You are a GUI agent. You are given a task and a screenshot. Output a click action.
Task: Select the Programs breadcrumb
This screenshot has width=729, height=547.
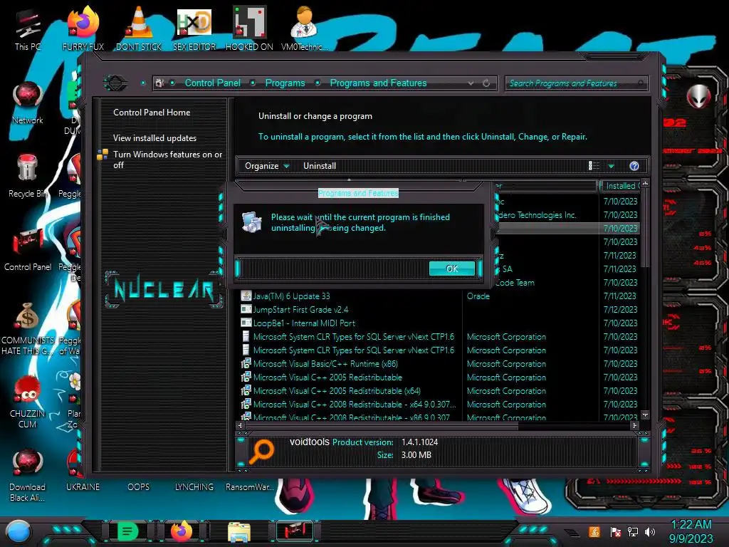click(x=285, y=83)
